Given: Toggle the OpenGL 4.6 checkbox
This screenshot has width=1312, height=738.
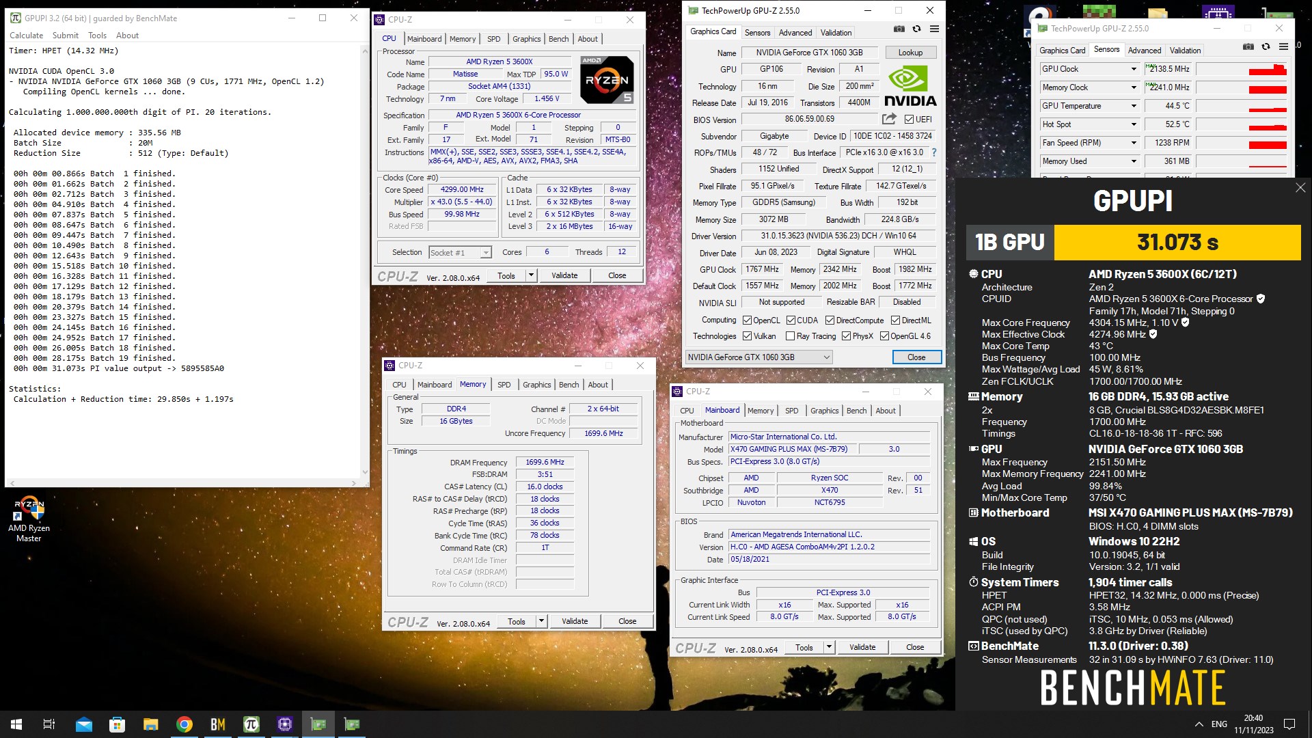Looking at the screenshot, I should (884, 336).
